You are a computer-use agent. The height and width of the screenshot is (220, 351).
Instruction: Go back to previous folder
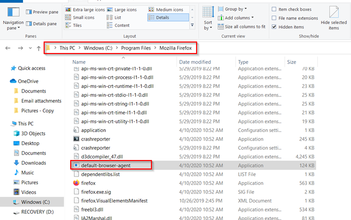(8, 48)
